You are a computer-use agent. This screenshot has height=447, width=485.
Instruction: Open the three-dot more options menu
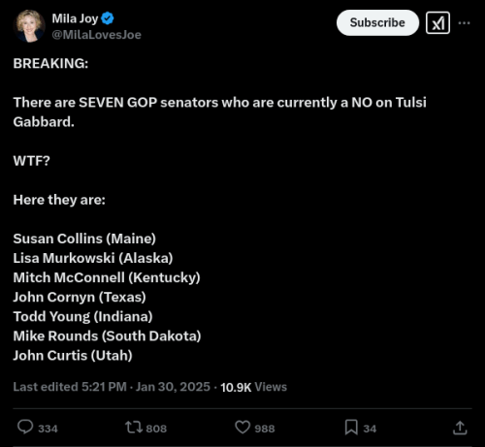(464, 23)
